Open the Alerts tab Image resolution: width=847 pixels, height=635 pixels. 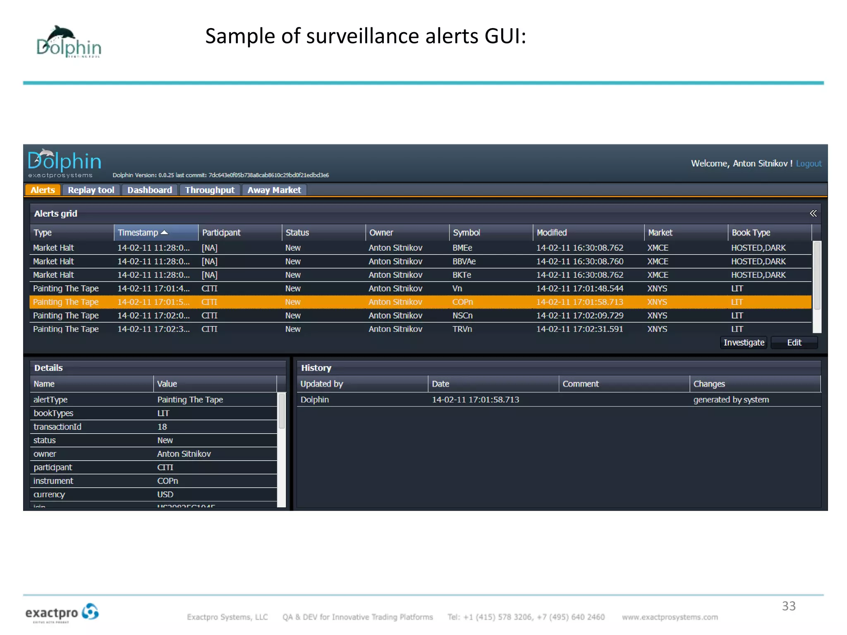(43, 190)
